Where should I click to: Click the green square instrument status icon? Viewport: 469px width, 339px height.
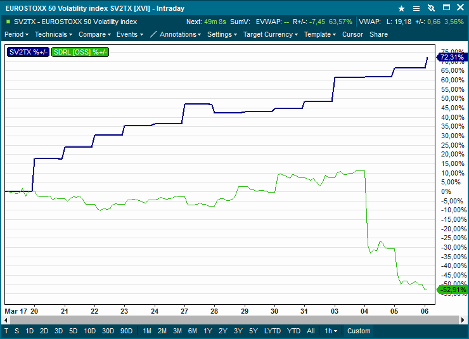pyautogui.click(x=8, y=22)
